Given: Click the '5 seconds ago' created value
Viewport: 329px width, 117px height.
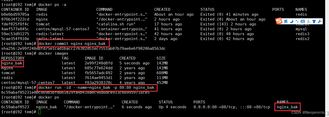Looking at the screenshot, I should [134, 63].
